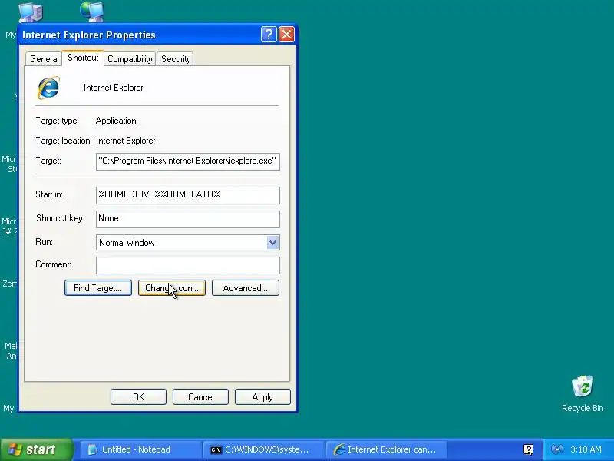Click the empty Comment field
614x461 pixels.
[187, 265]
